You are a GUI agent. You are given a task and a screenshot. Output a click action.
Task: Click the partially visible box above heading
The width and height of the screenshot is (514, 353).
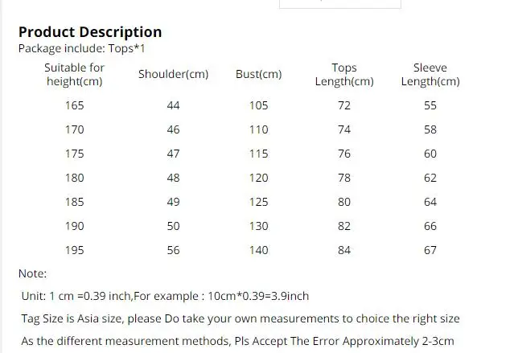pos(340,4)
